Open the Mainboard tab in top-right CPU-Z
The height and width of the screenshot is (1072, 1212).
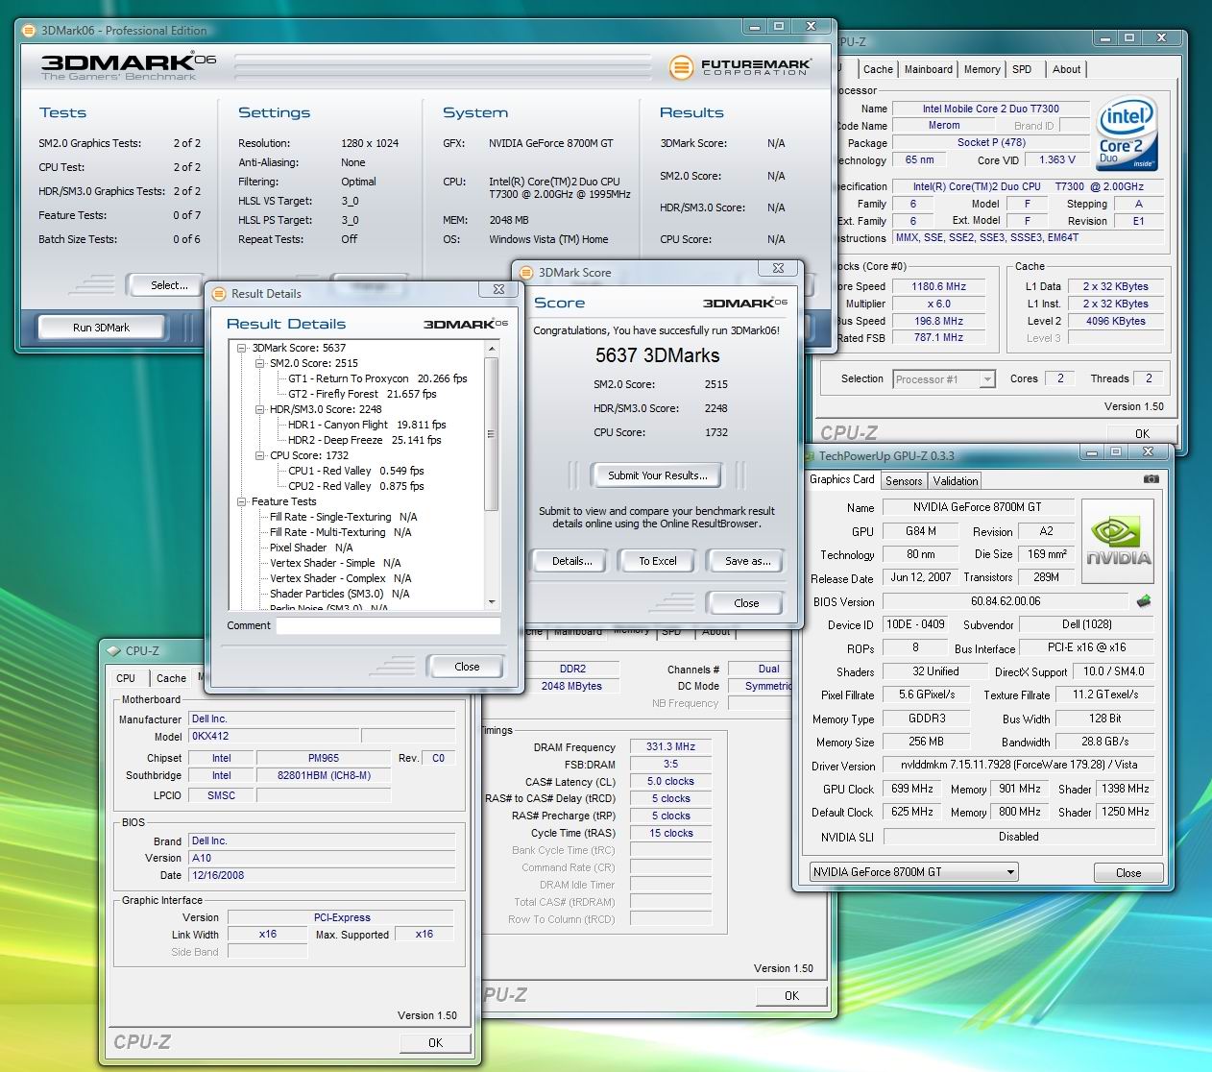click(x=929, y=69)
